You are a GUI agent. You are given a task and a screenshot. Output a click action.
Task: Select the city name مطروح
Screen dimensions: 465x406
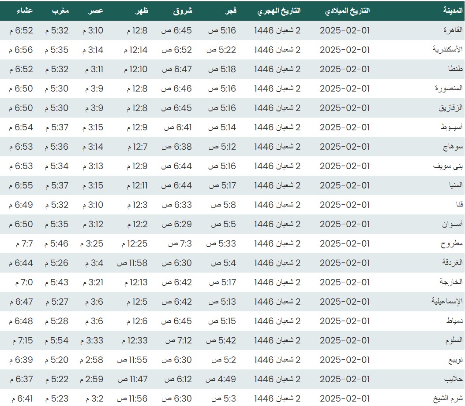452,244
